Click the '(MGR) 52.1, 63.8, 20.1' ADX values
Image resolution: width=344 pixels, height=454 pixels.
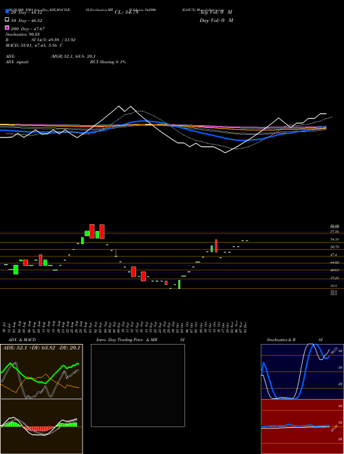tap(73, 56)
